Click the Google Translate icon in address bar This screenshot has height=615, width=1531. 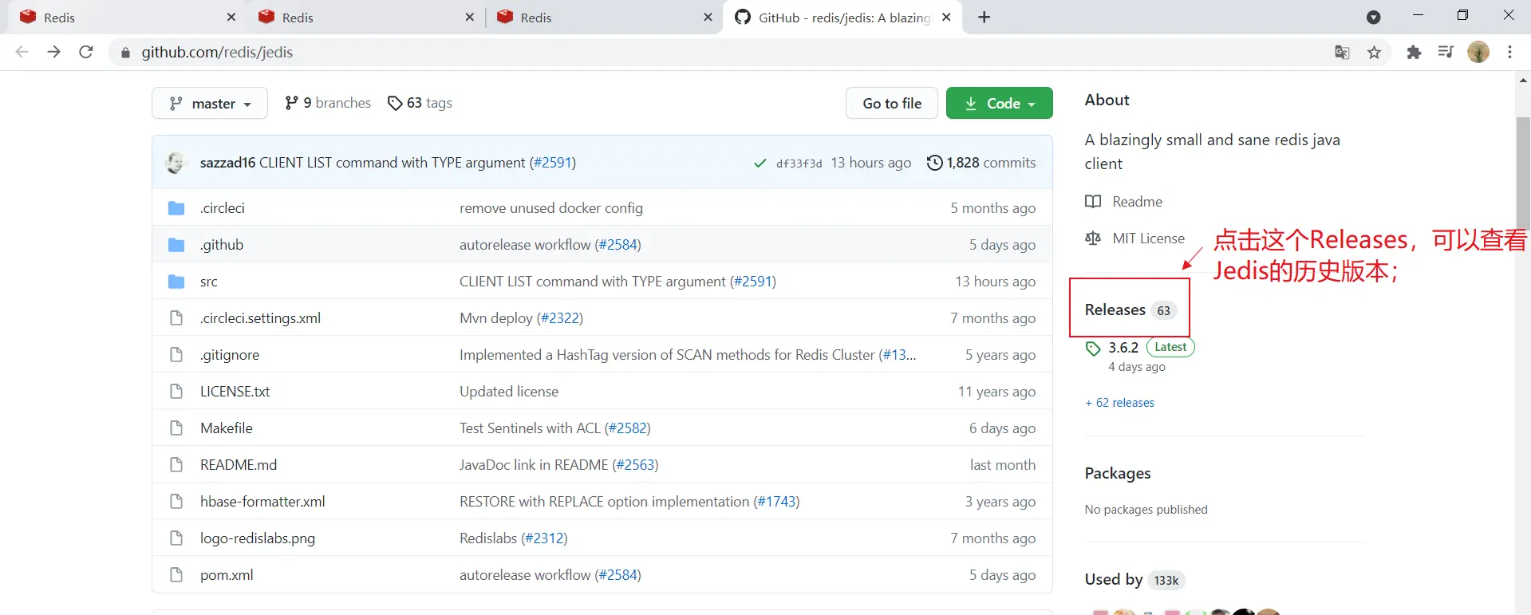[x=1342, y=53]
